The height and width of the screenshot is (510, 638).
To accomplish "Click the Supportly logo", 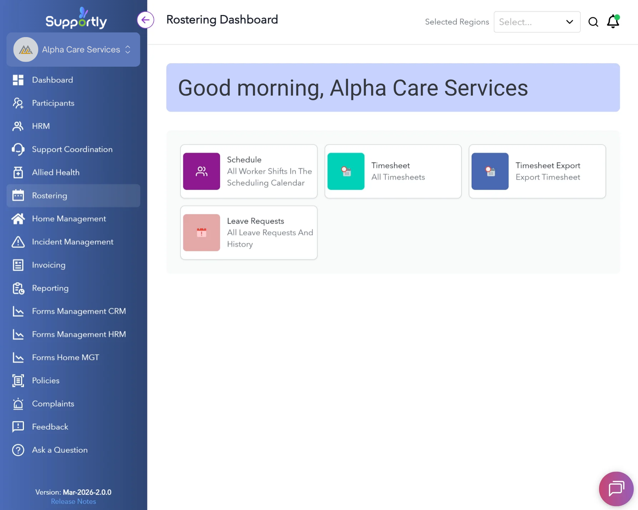I will click(x=76, y=18).
